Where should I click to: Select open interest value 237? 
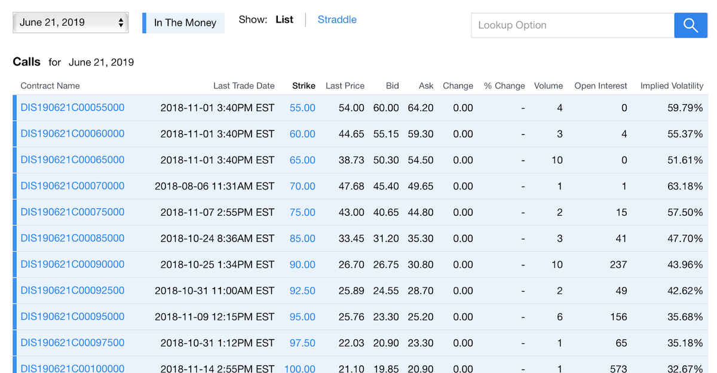618,265
